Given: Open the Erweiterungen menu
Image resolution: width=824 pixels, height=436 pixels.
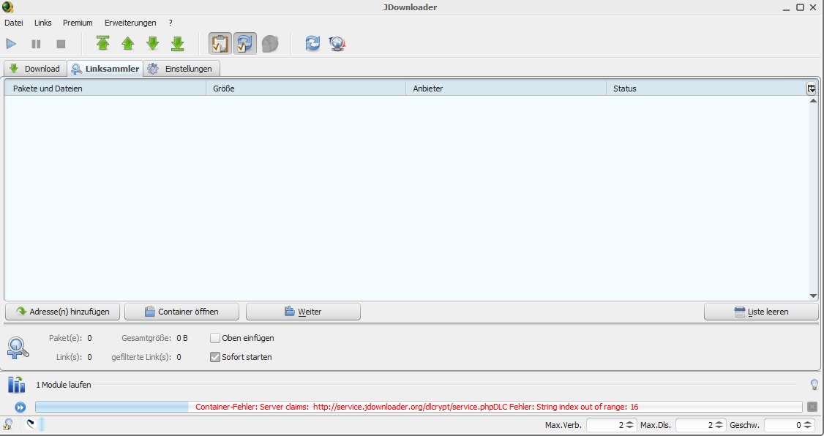Looking at the screenshot, I should coord(130,23).
